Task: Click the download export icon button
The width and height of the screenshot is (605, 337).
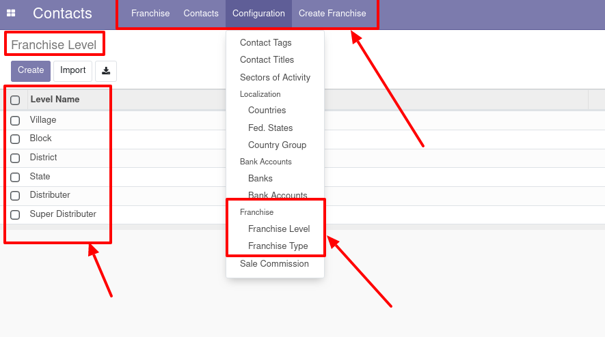Action: (106, 70)
